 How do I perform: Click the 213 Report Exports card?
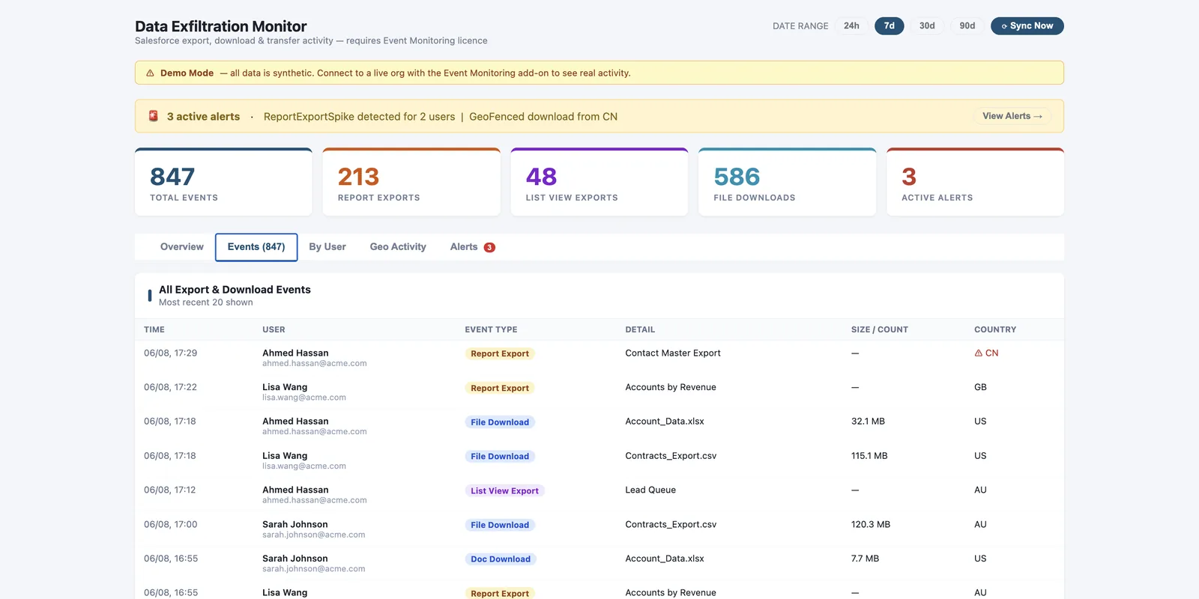pyautogui.click(x=411, y=182)
